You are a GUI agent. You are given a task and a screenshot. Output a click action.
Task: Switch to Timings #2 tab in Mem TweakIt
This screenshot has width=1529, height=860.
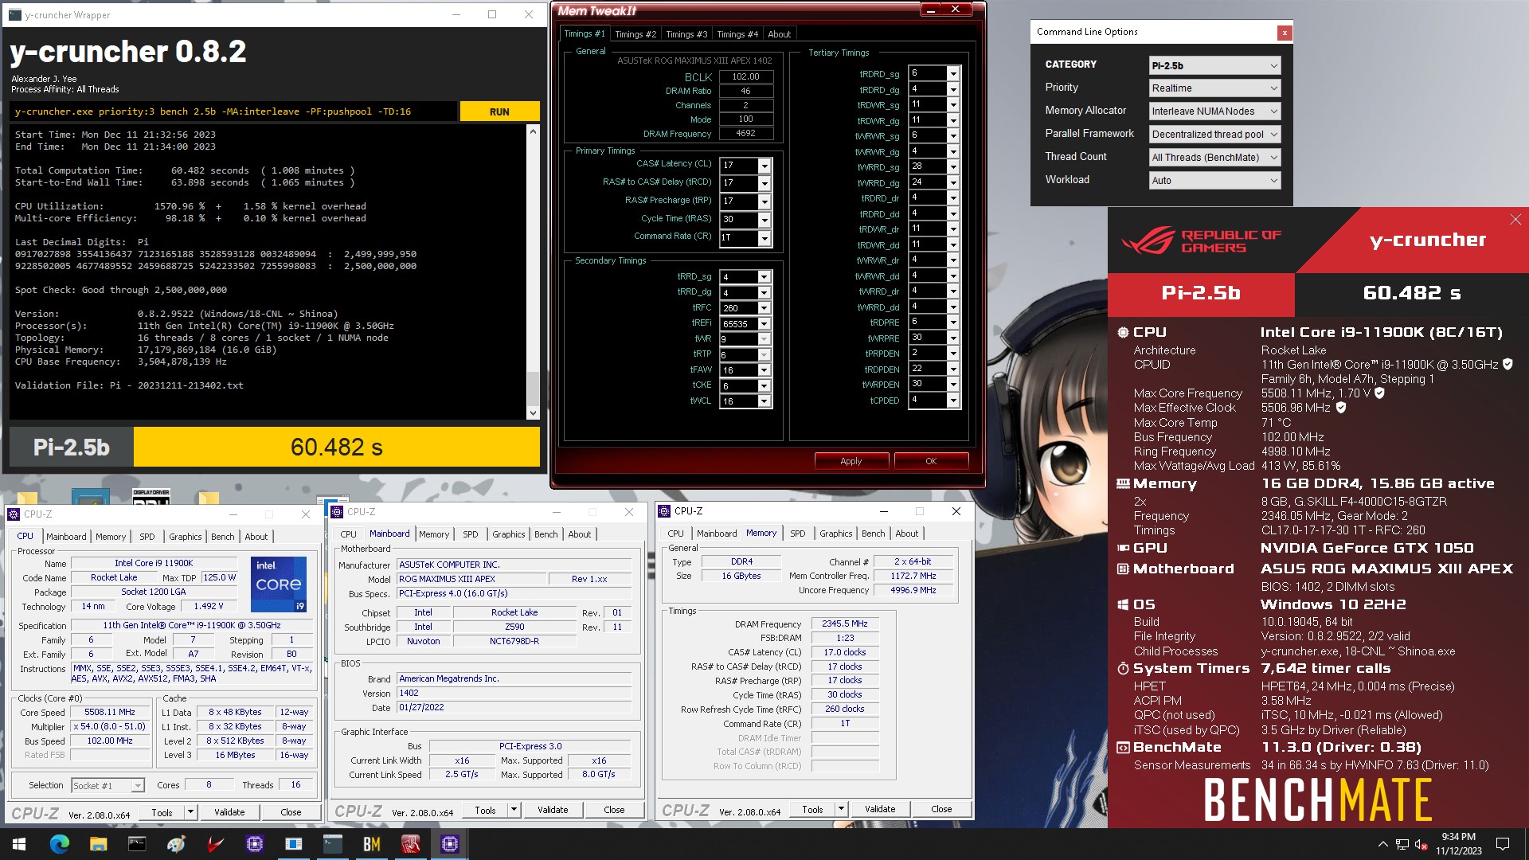635,34
